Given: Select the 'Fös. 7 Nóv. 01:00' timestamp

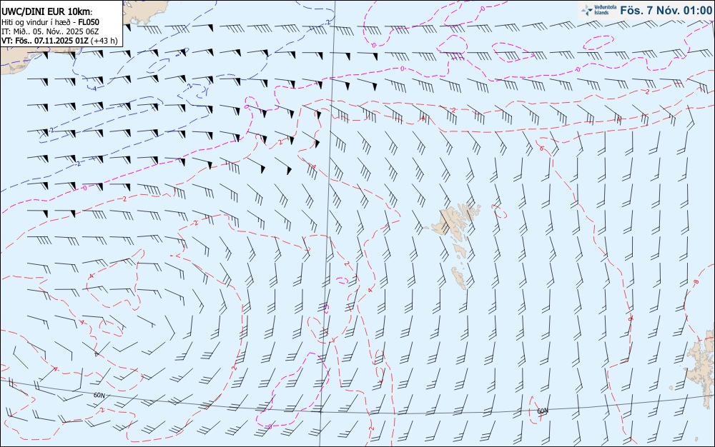Looking at the screenshot, I should [x=666, y=10].
